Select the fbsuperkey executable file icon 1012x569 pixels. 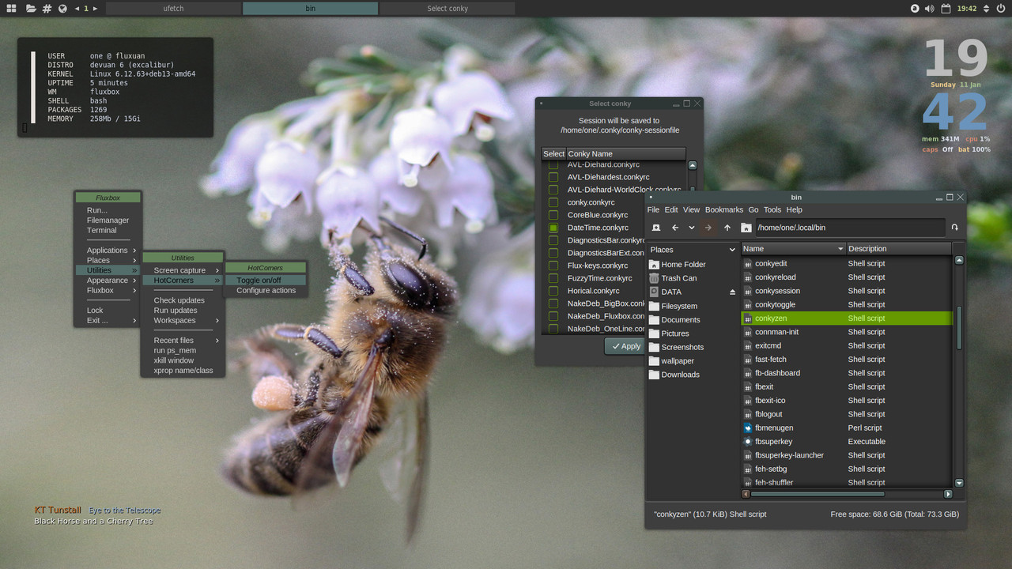[x=748, y=442]
